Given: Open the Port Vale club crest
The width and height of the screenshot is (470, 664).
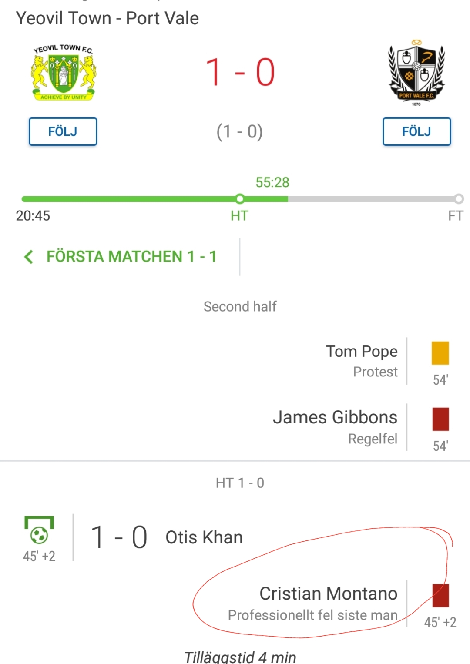Looking at the screenshot, I should point(416,72).
